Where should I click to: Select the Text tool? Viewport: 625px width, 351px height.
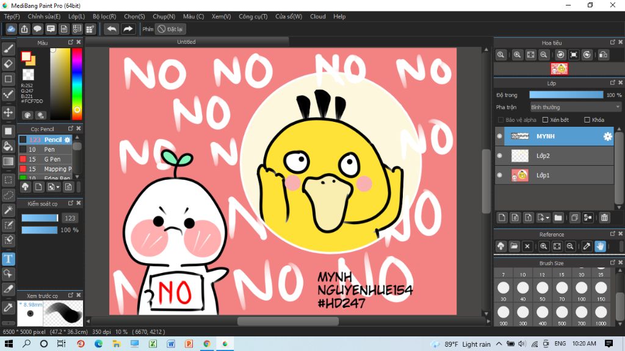pos(9,259)
